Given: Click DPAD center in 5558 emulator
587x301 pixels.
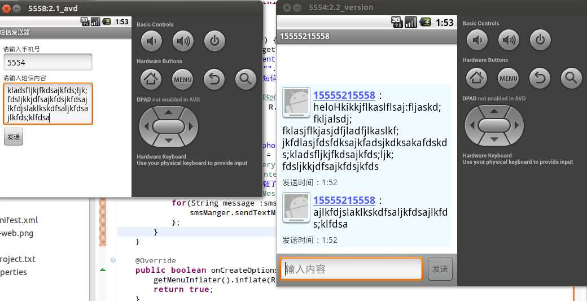Looking at the screenshot, I should [169, 126].
